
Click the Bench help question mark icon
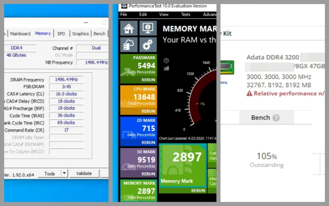(x=276, y=118)
